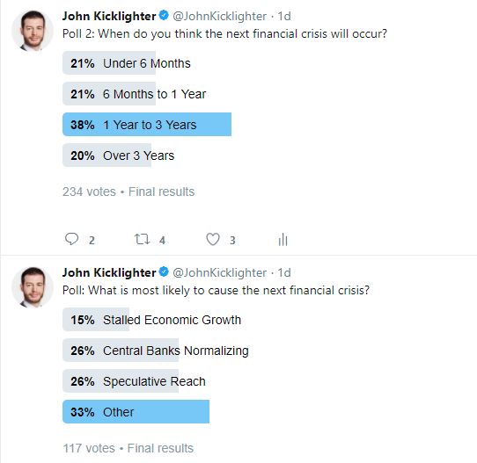
Task: Like the Poll 2 tweet with heart icon
Action: pos(213,239)
